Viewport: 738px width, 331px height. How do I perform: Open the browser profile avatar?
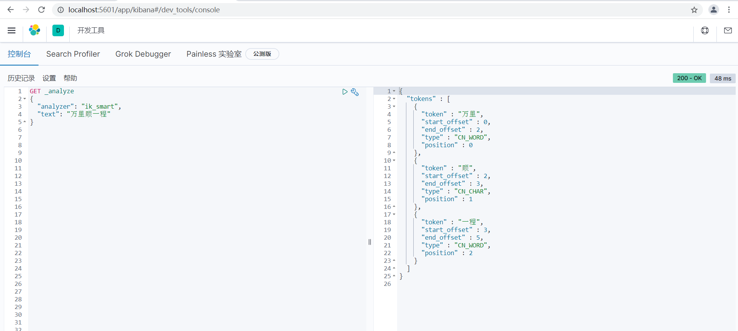click(x=713, y=10)
